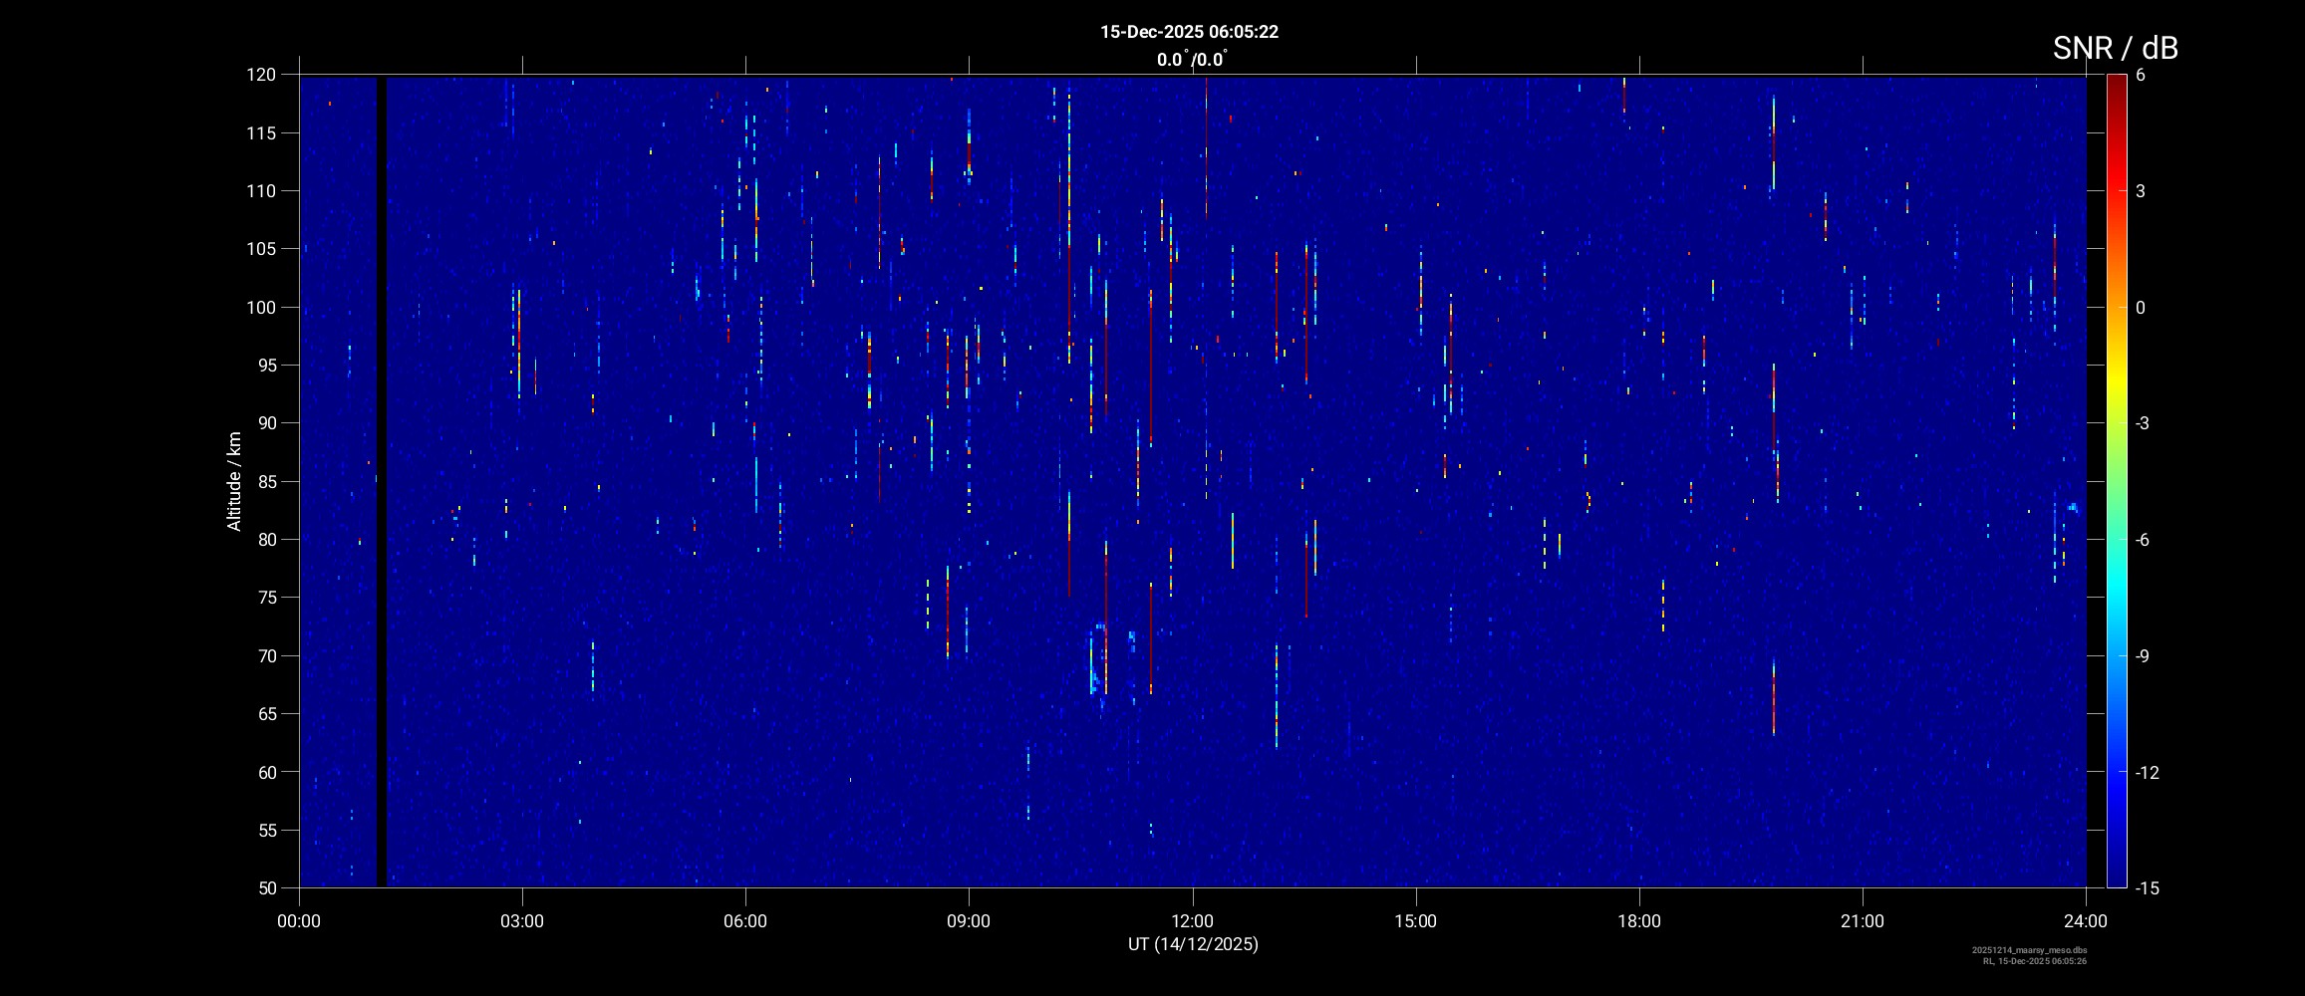This screenshot has height=996, width=2305.
Task: Click the UT (14/12/2025) axis title
Action: coord(1192,944)
